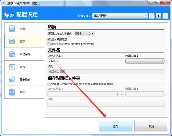Click the 文件名范本 Title input field
172x136 pixels.
85,61
